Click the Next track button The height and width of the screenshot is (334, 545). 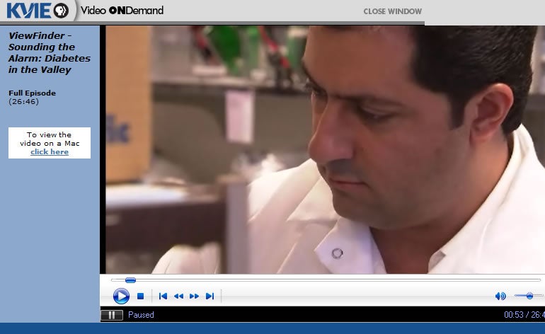210,296
